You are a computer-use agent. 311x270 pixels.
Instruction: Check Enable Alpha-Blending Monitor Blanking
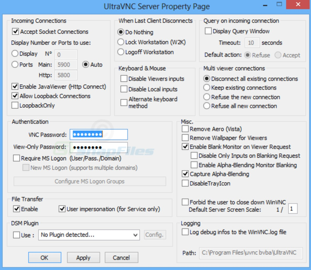pyautogui.click(x=194, y=165)
